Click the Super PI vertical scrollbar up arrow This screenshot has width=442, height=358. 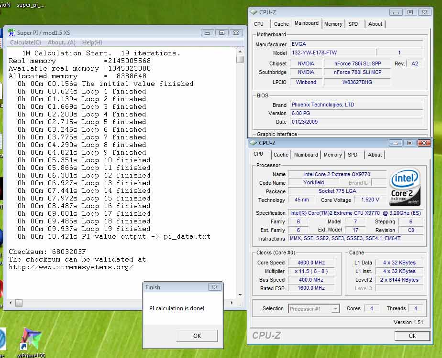click(x=240, y=52)
